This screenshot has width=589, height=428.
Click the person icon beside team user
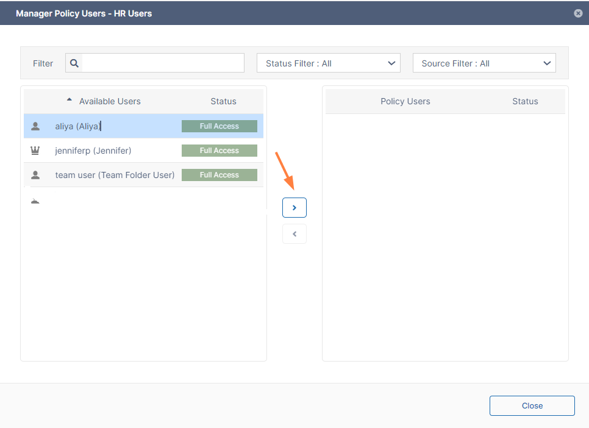point(35,175)
